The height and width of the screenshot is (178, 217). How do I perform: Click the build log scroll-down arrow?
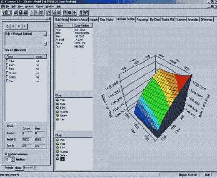(x=45, y=44)
